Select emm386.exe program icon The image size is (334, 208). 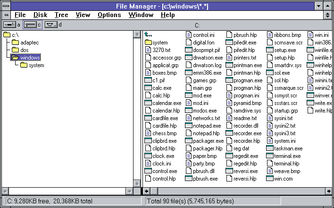(x=189, y=72)
